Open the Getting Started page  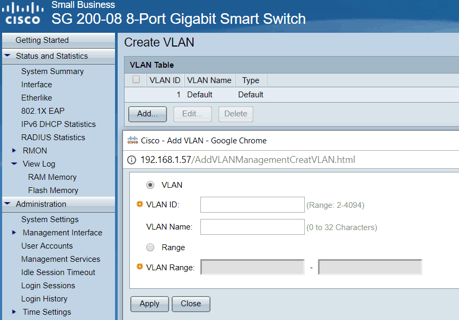[x=42, y=40]
